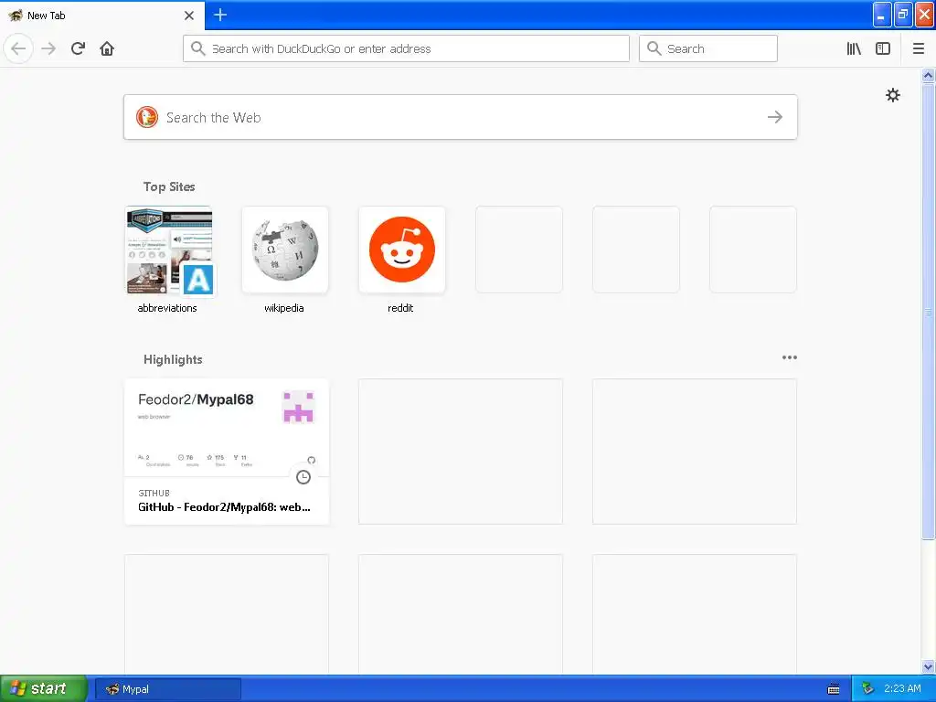This screenshot has height=702, width=936.
Task: Click the Top Sites heading
Action: tap(169, 186)
